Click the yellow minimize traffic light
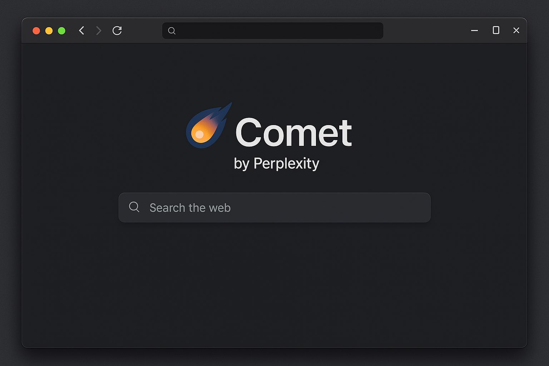 (49, 31)
